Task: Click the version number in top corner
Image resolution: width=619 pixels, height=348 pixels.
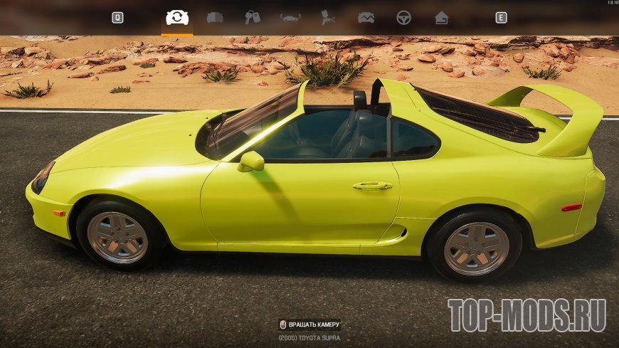Action: (x=608, y=3)
